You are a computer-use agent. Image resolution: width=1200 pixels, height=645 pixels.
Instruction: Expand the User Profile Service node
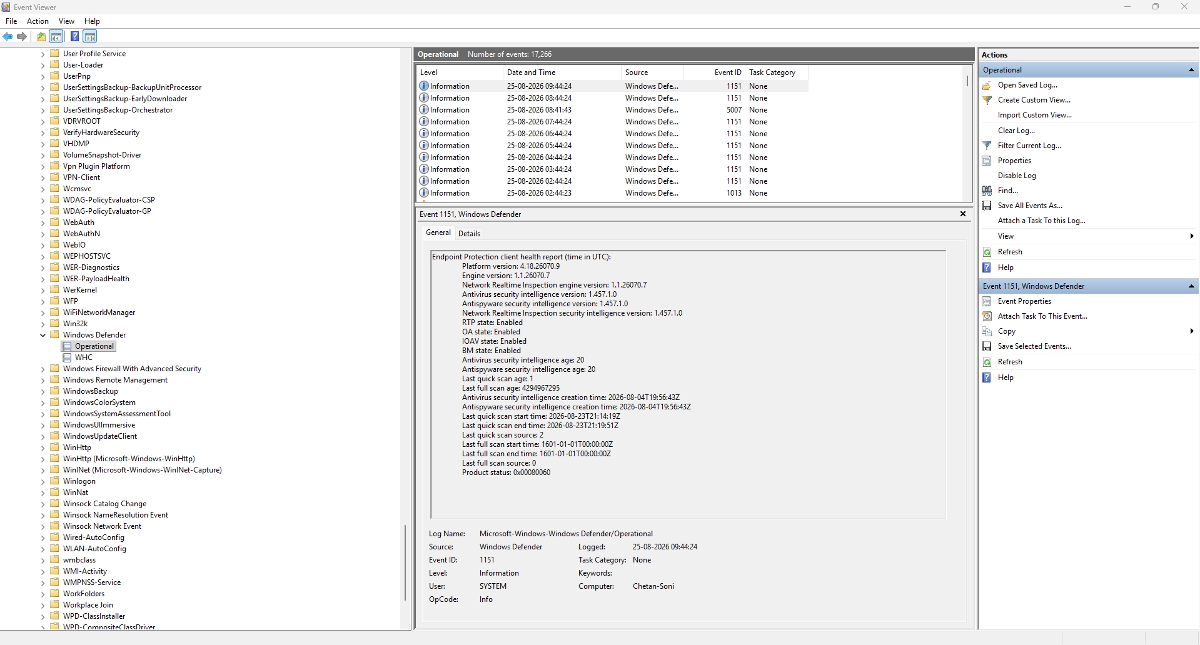43,54
